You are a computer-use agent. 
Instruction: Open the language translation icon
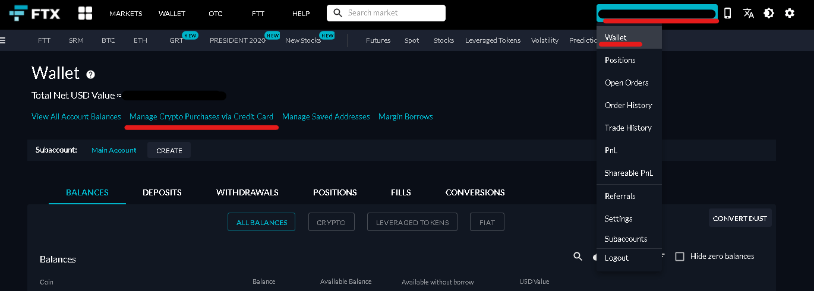click(x=748, y=13)
